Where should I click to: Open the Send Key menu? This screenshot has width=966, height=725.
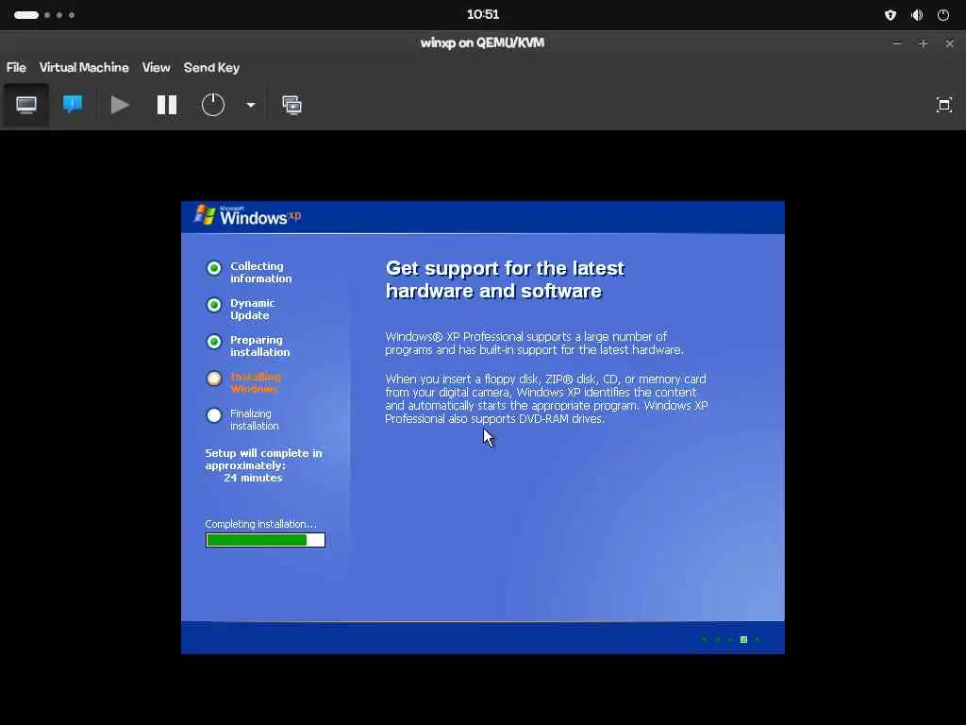pyautogui.click(x=211, y=68)
